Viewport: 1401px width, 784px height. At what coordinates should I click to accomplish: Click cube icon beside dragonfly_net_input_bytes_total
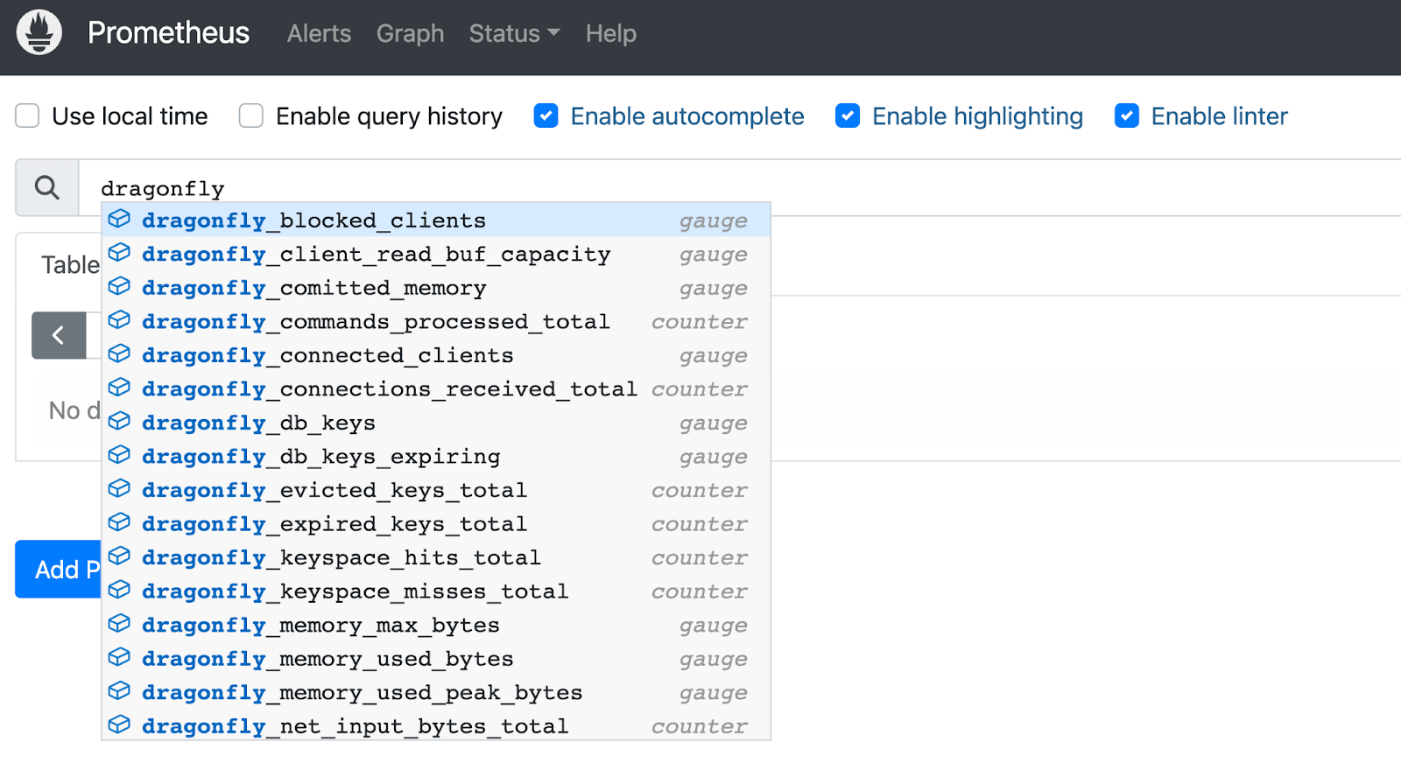[119, 724]
